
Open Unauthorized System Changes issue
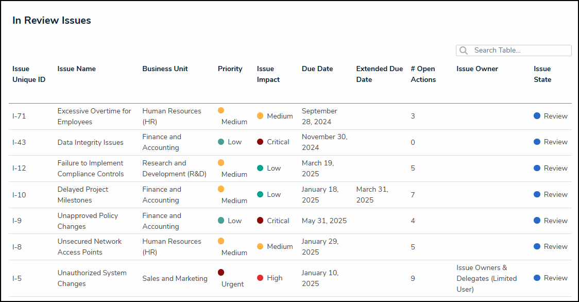(92, 278)
